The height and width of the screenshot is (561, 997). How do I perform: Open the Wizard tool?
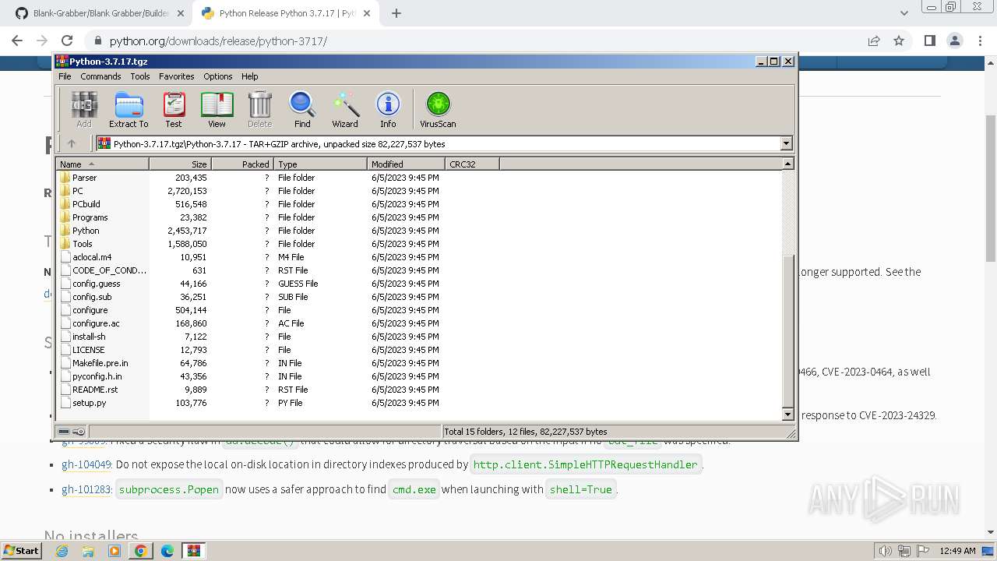point(345,109)
